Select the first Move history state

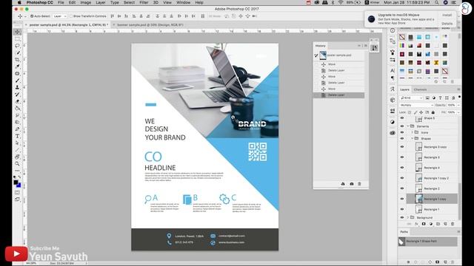[339, 64]
